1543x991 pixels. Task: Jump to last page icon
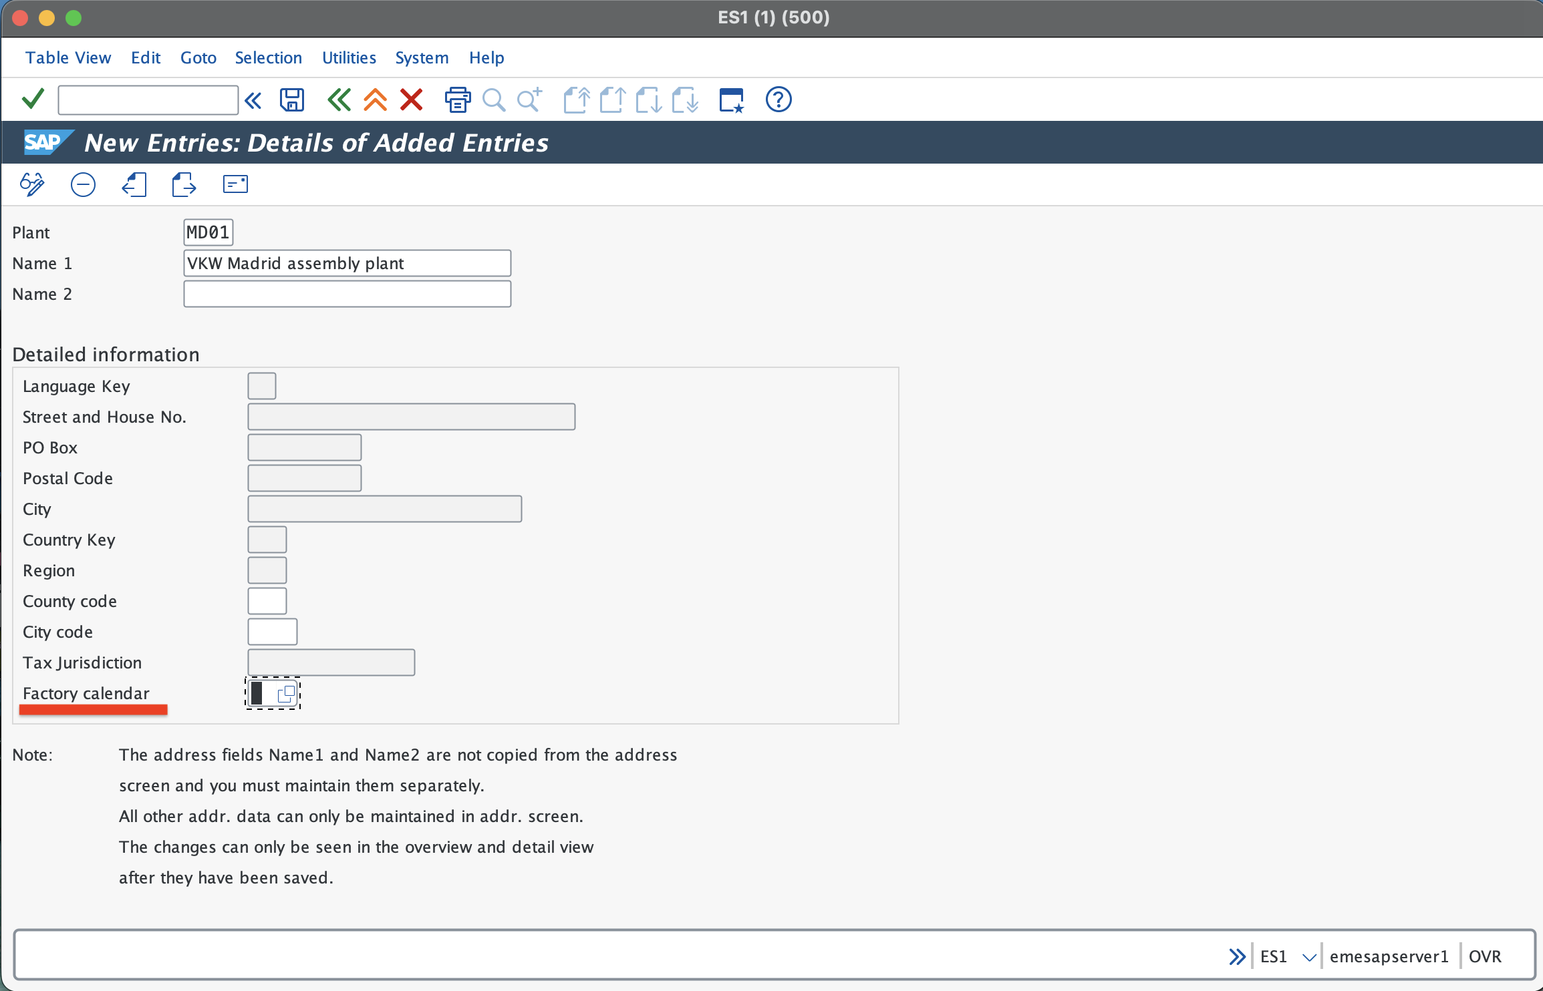pyautogui.click(x=685, y=100)
